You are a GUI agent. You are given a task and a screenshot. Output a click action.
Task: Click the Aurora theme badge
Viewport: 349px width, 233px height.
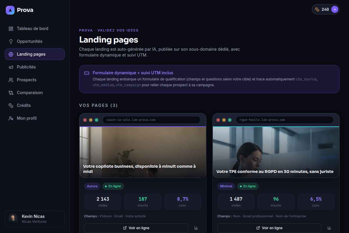point(92,186)
